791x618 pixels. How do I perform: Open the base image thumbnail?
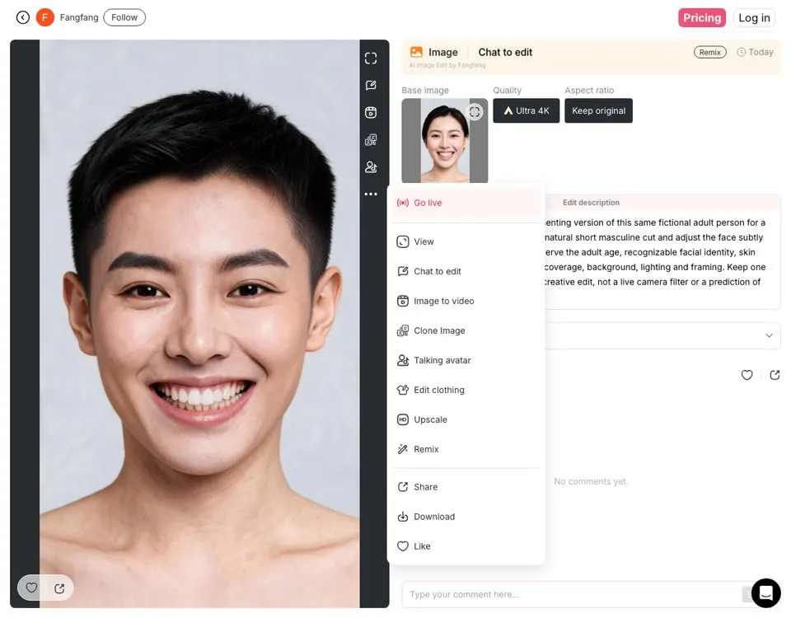(444, 140)
